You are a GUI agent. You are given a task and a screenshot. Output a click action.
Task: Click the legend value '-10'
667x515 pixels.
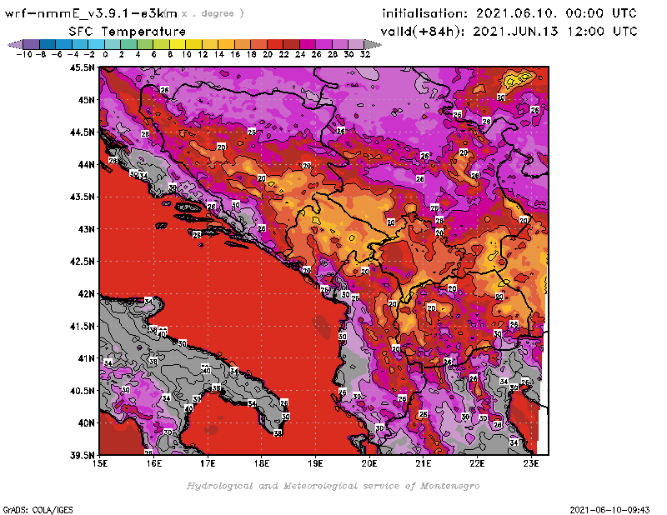(x=24, y=54)
